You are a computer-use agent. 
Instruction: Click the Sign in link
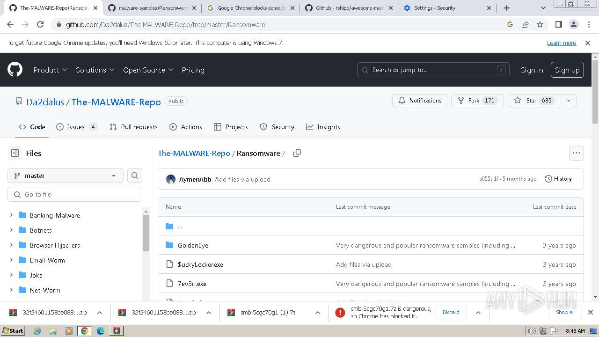tap(532, 70)
